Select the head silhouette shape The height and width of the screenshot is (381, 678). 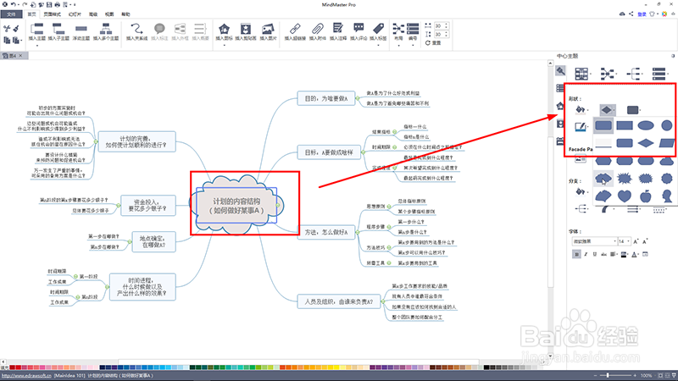pos(667,196)
